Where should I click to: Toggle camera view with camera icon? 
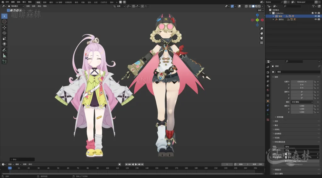[262, 38]
